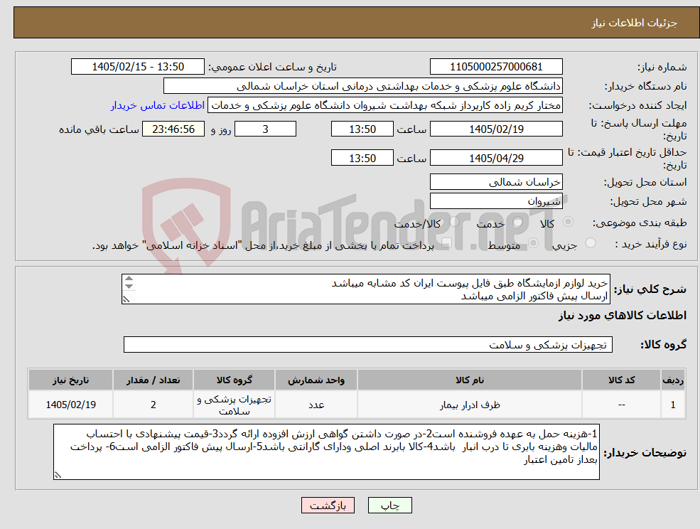The height and width of the screenshot is (529, 700).
Task: Click the عدد unit cell
Action: 316,405
